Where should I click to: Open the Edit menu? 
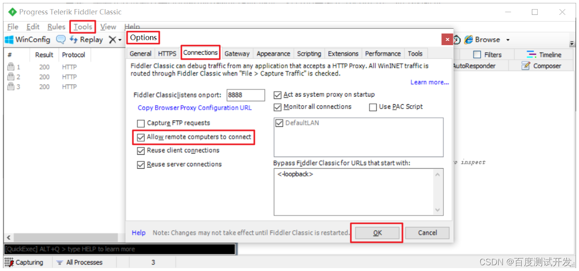33,27
